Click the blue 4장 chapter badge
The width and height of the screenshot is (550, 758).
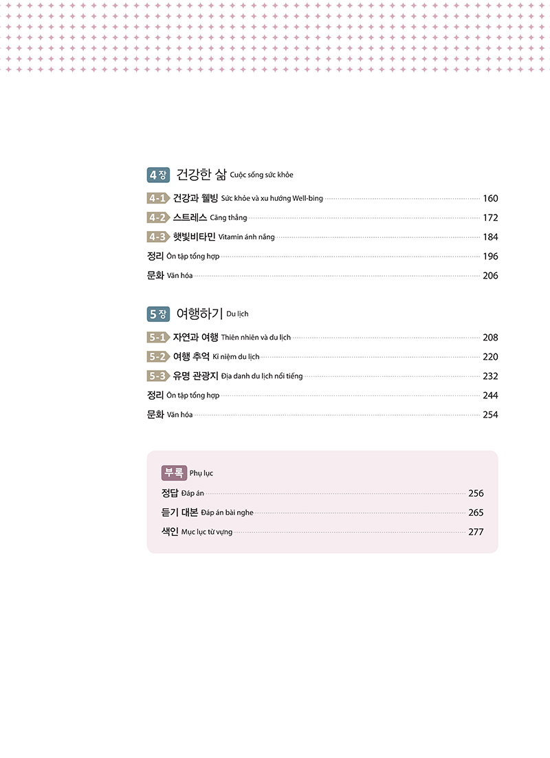pos(157,174)
